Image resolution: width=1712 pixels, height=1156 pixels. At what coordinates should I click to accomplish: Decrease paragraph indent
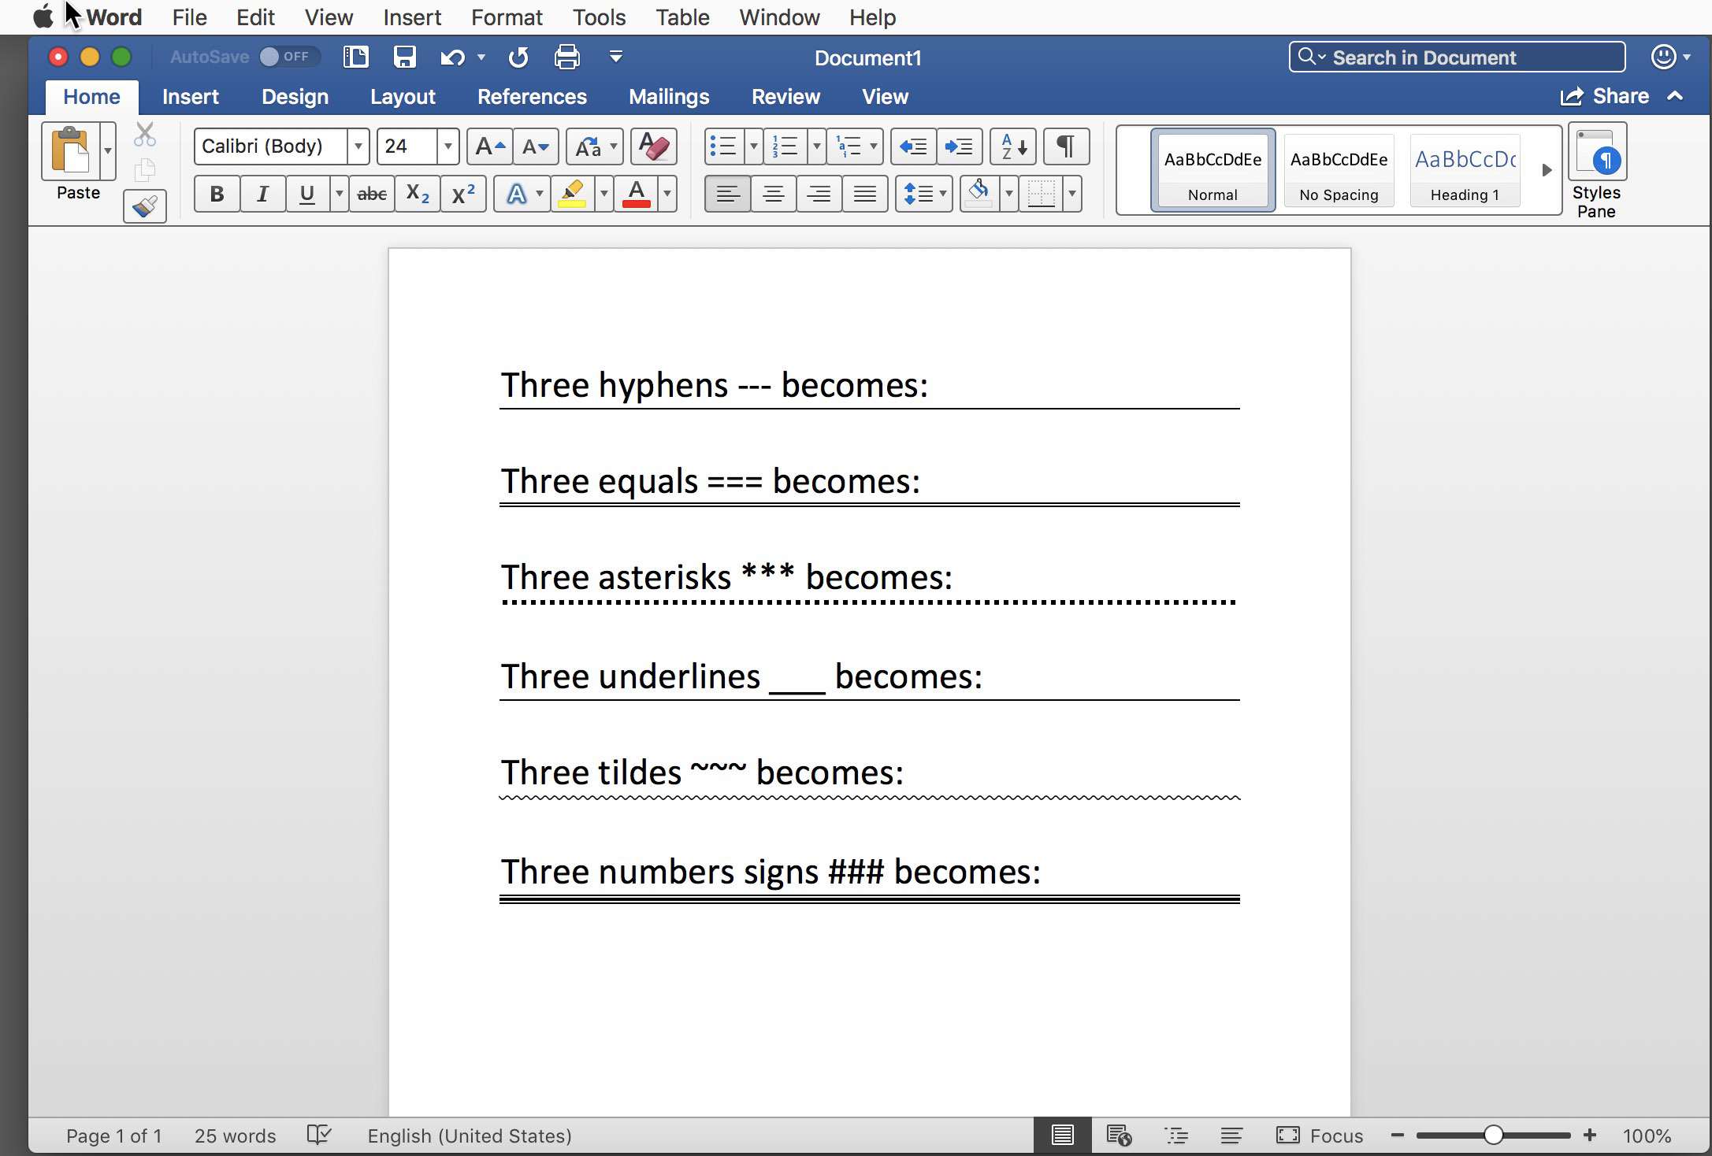[x=913, y=146]
